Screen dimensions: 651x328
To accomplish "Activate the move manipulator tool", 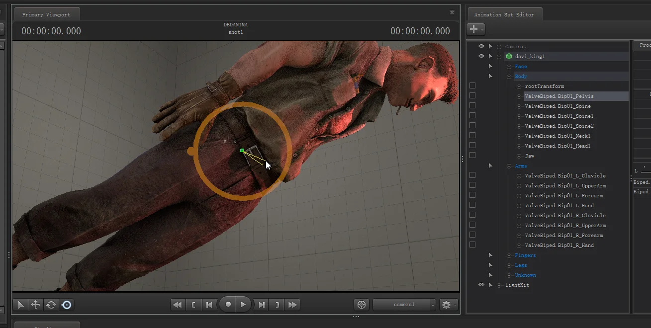I will pyautogui.click(x=36, y=305).
